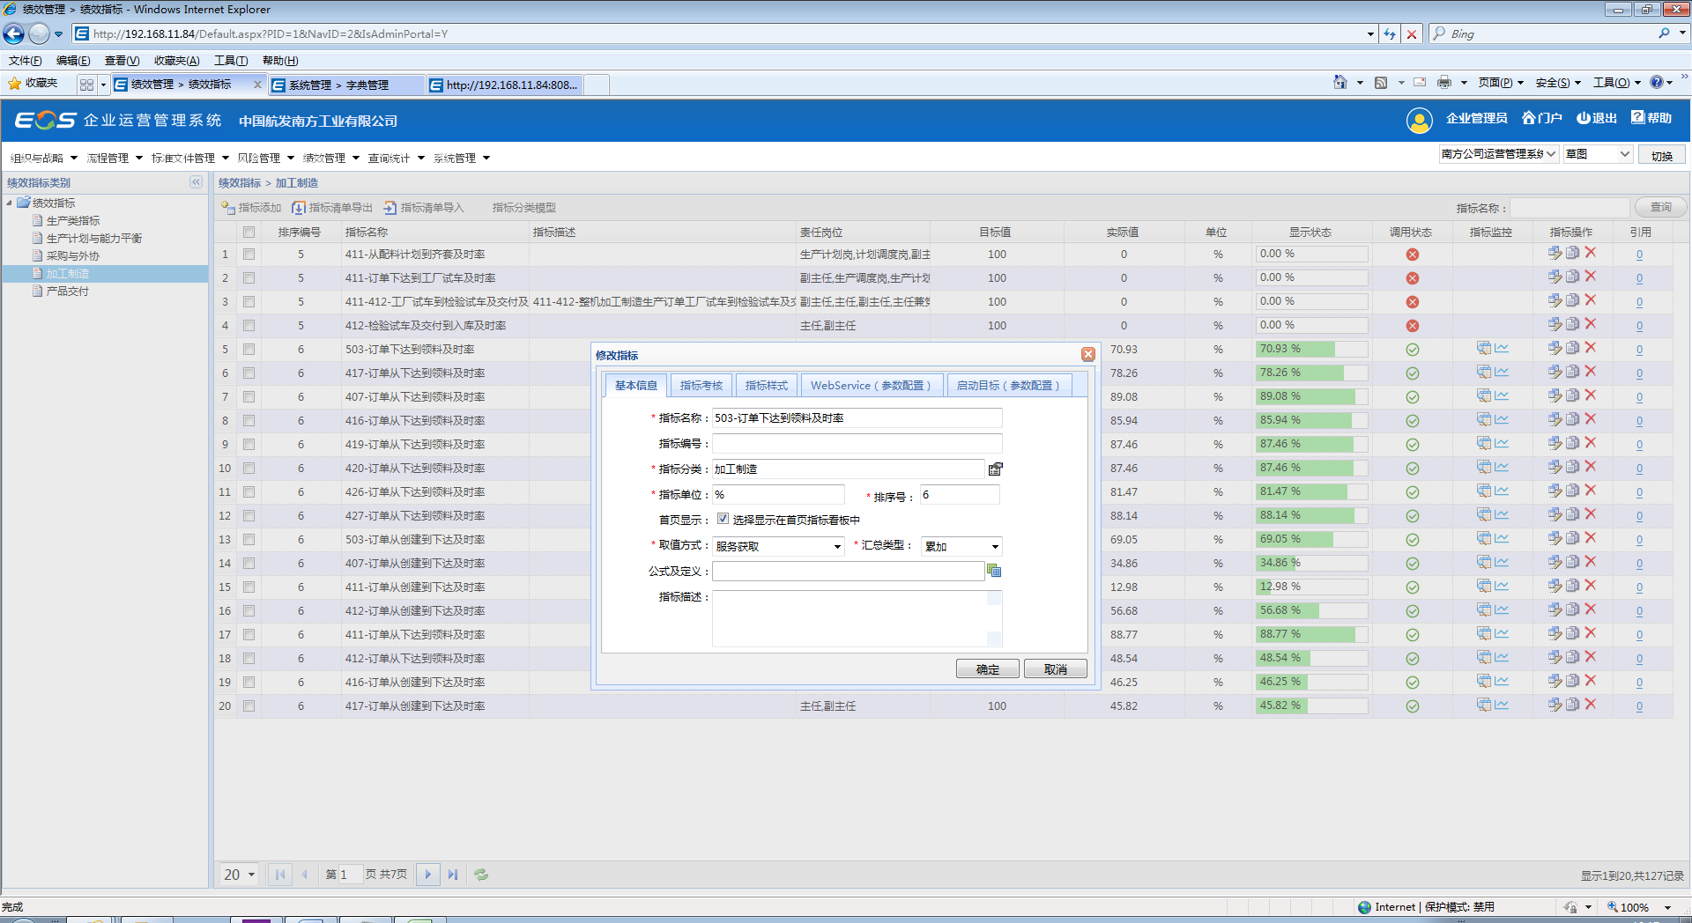
Task: Click user avatar icon beside 企业管理员
Action: tap(1420, 121)
